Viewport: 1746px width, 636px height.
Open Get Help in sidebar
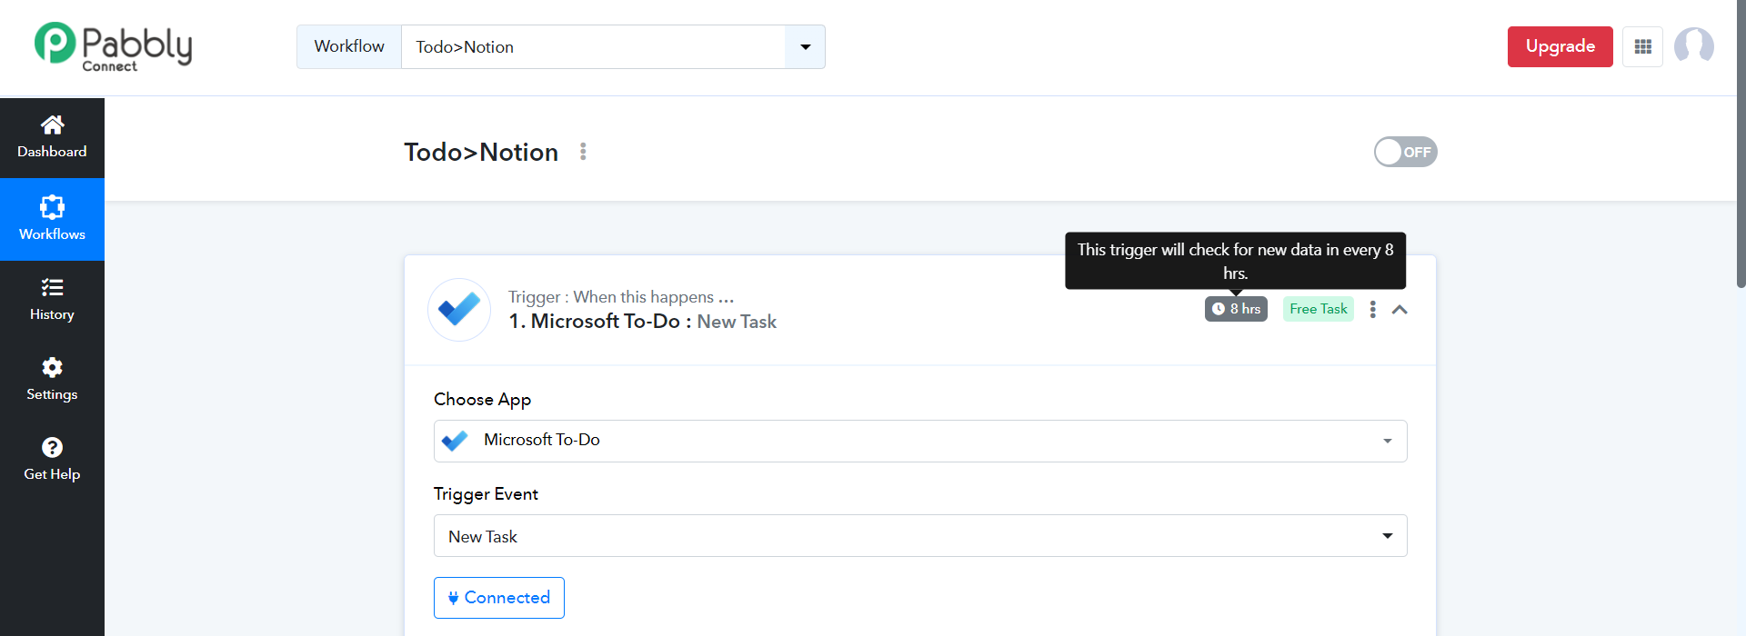click(52, 460)
